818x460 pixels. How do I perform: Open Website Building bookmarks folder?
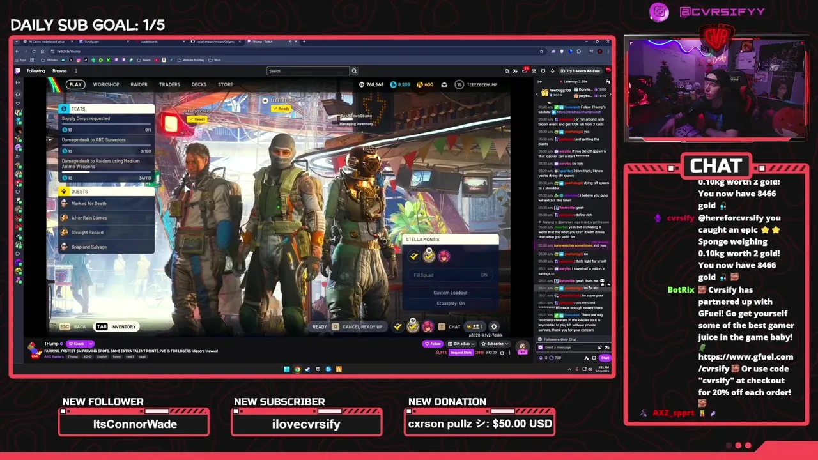(x=191, y=60)
